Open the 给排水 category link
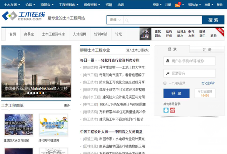Image resolution: width=227 pixels, height=154 pixels. click(x=182, y=32)
